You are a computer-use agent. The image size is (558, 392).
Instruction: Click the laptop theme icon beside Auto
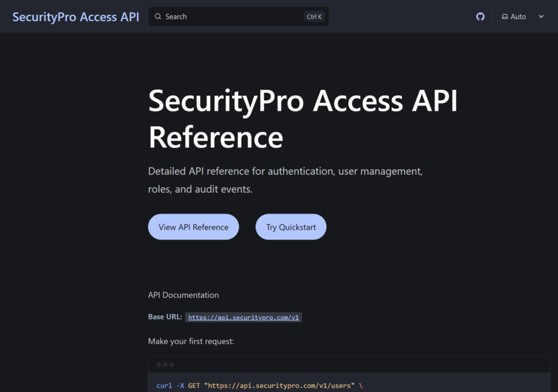pyautogui.click(x=505, y=17)
